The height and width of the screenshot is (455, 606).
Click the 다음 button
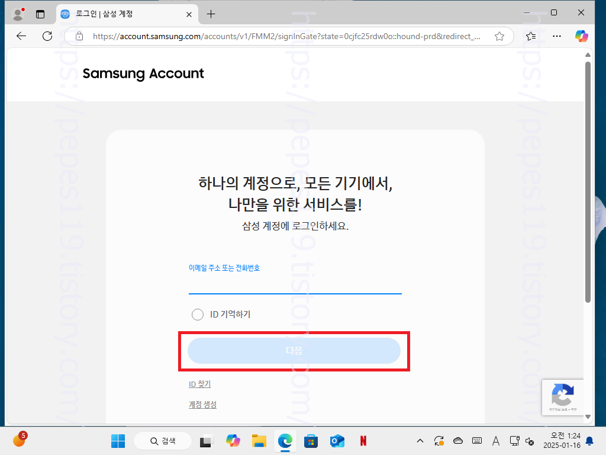tap(294, 351)
